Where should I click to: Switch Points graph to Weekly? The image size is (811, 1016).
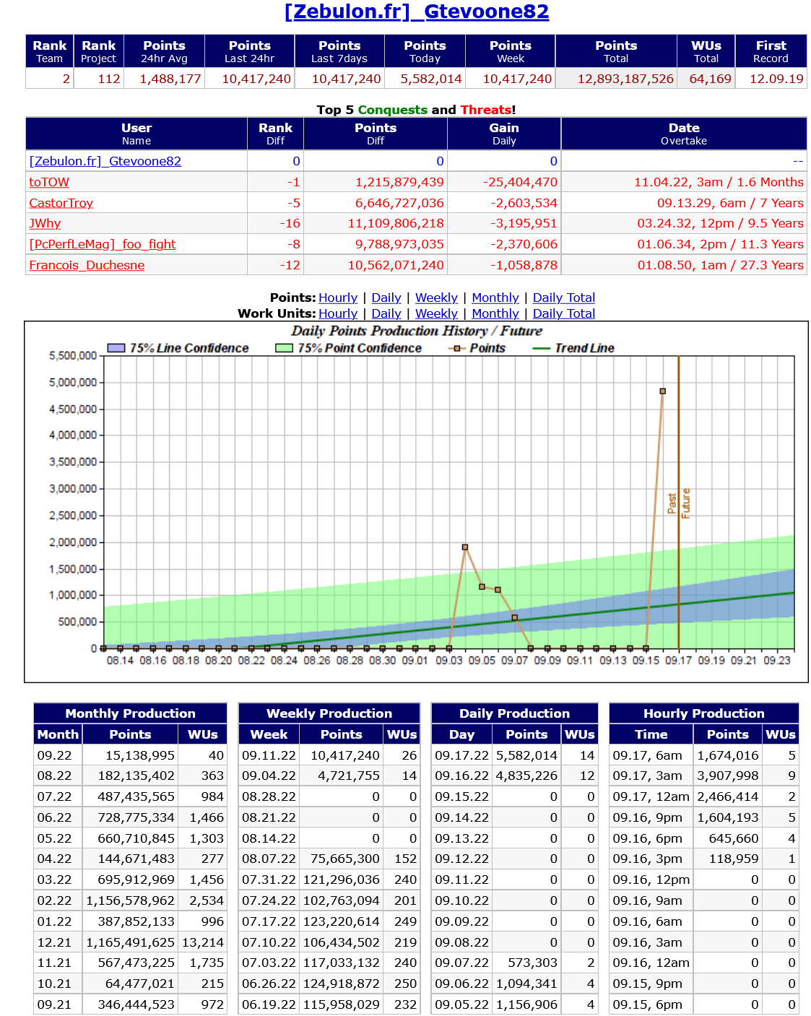(x=436, y=298)
